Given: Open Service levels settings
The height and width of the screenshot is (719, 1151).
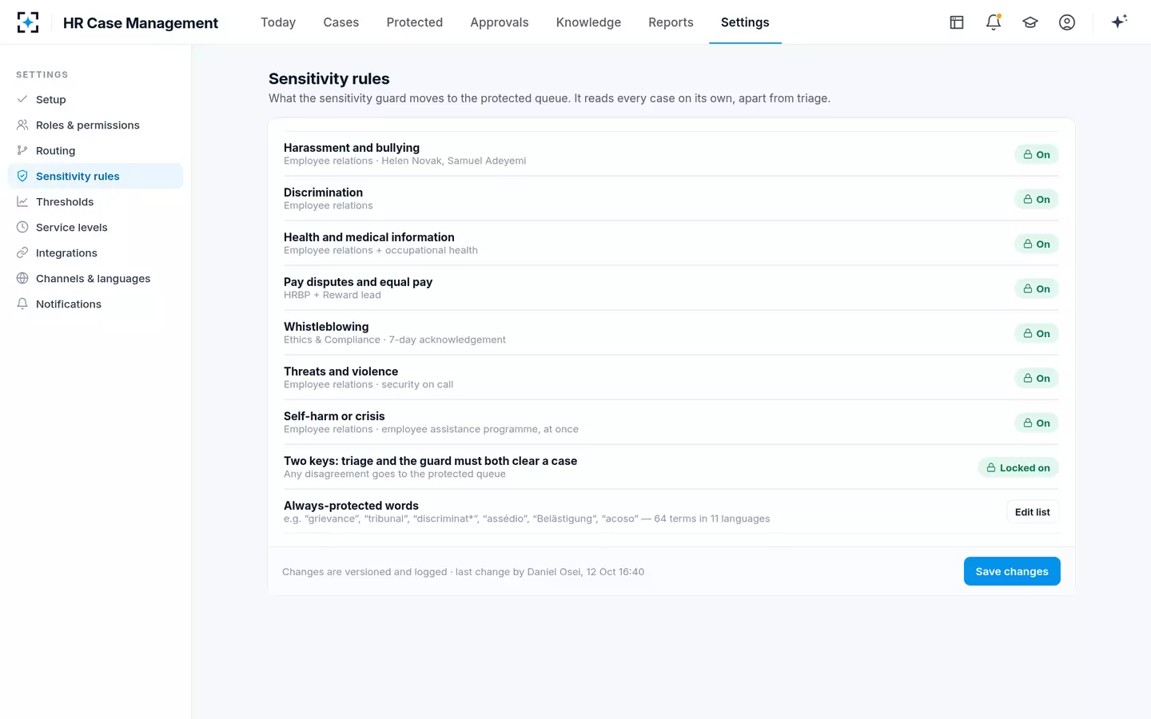Looking at the screenshot, I should tap(95, 227).
